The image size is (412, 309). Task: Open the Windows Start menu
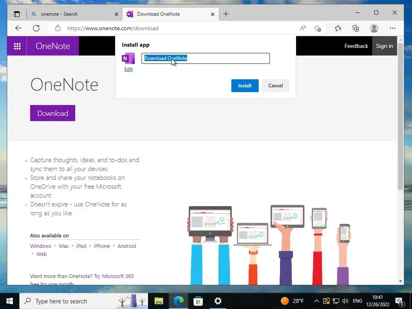10,301
